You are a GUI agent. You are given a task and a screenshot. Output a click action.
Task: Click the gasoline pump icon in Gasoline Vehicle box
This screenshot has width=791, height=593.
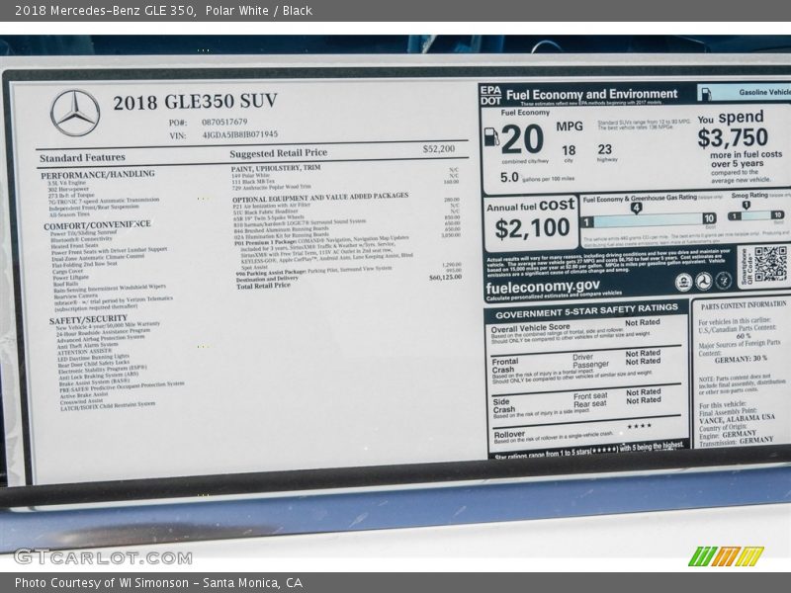(x=706, y=93)
